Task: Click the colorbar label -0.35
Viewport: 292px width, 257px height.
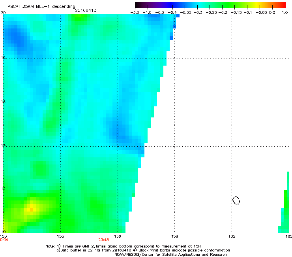Action: coord(186,13)
